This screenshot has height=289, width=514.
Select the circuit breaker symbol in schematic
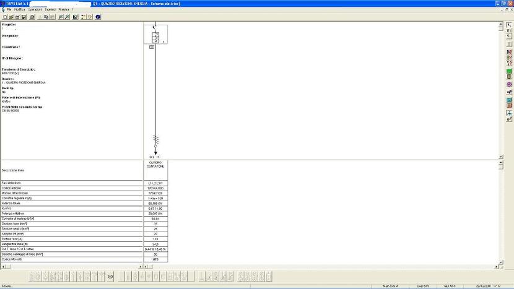tap(156, 37)
